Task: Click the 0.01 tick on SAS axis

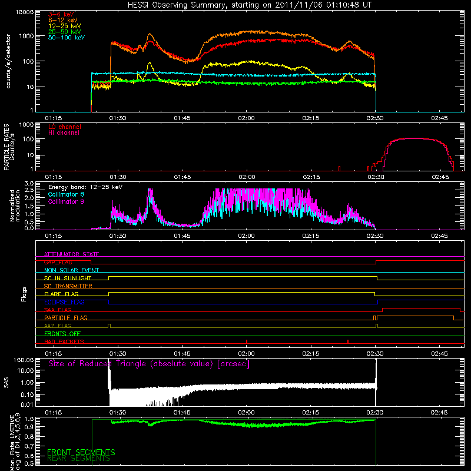Action: (27, 404)
